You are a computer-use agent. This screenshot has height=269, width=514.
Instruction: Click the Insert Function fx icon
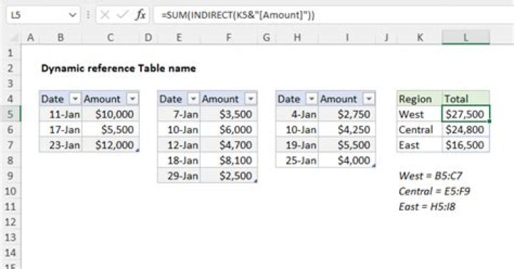click(141, 15)
